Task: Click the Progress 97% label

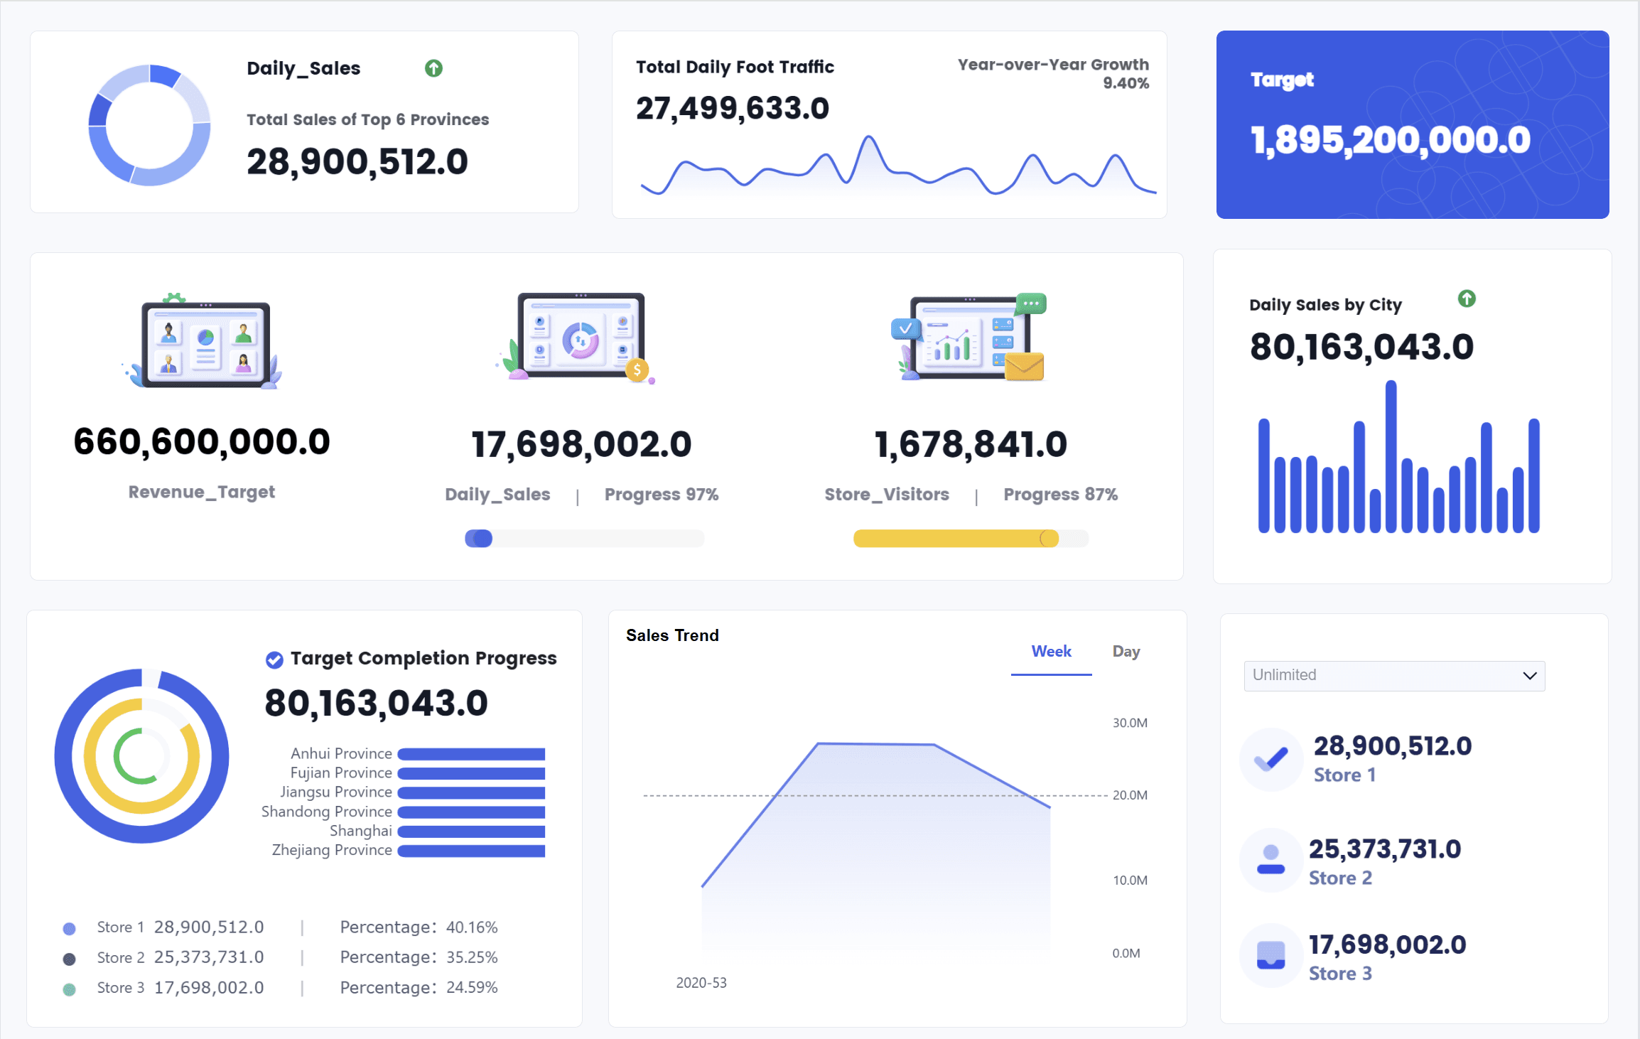Action: pos(662,495)
